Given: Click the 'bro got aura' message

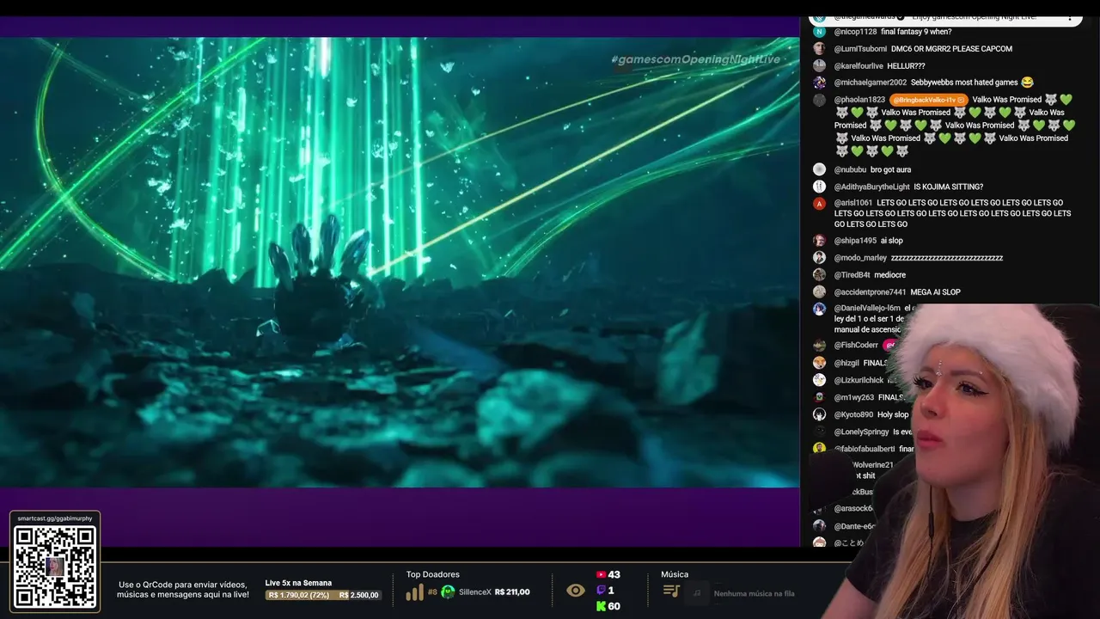Looking at the screenshot, I should point(890,169).
